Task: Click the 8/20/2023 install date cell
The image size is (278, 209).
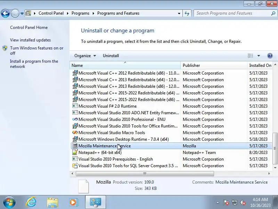Action: click(x=258, y=153)
